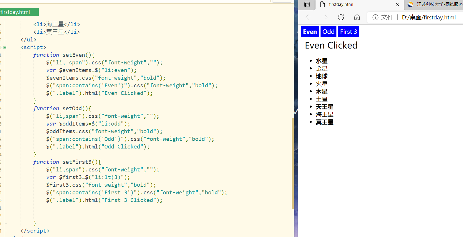Collapse the script block fold marker
Image resolution: width=463 pixels, height=237 pixels.
point(5,47)
